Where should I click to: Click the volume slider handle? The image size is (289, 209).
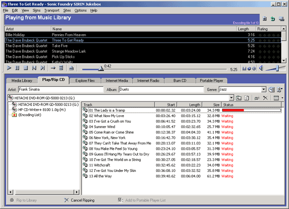point(277,68)
